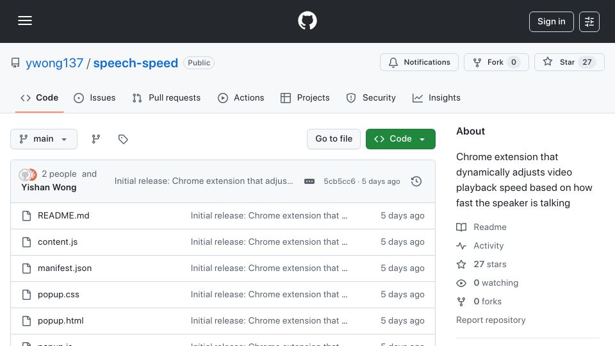Open the Actions tab
The width and height of the screenshot is (615, 346).
coord(241,97)
